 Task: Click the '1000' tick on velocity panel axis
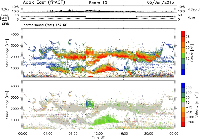[x=15, y=120]
